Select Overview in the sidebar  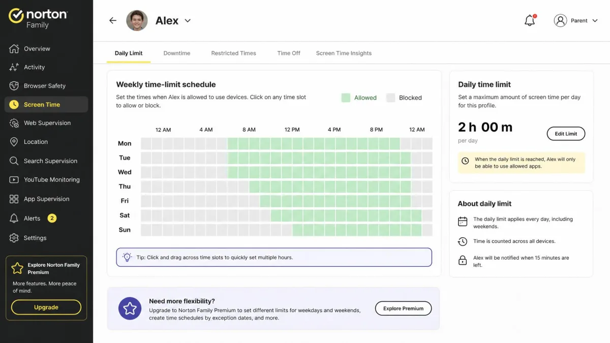tap(46, 49)
